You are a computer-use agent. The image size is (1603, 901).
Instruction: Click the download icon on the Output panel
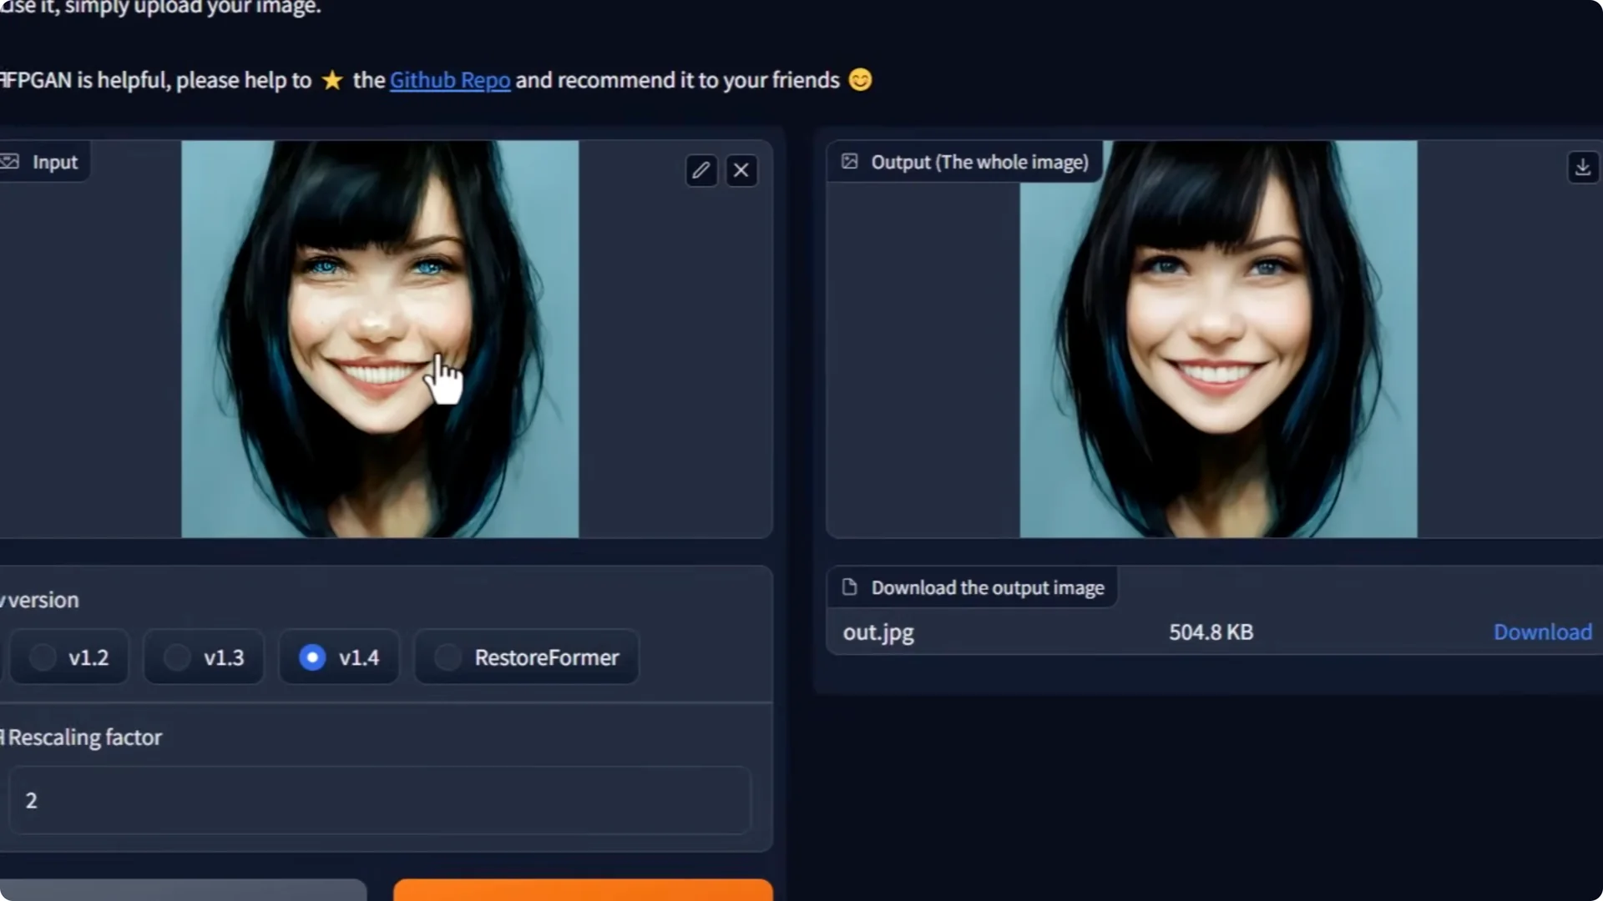[1583, 167]
